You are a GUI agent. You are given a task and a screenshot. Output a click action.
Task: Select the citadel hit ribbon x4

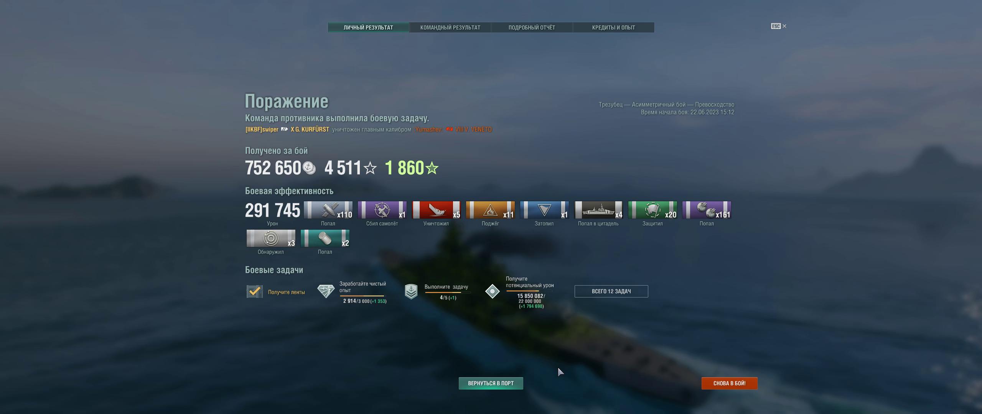598,210
